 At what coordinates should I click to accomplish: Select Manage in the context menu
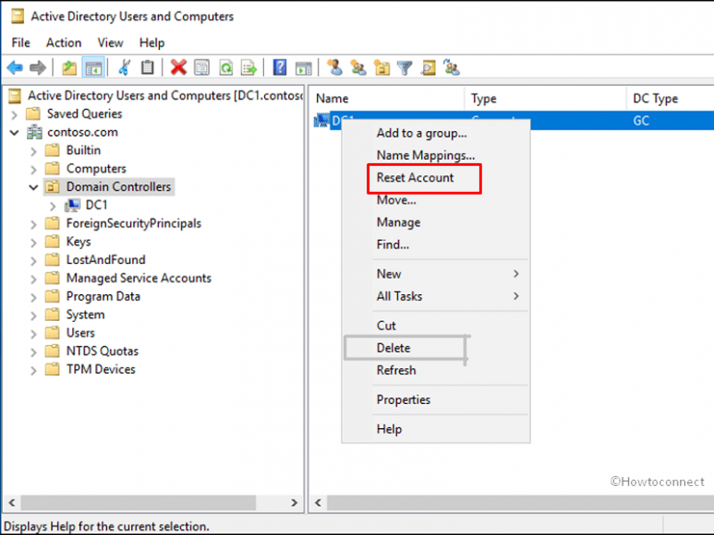(436, 222)
